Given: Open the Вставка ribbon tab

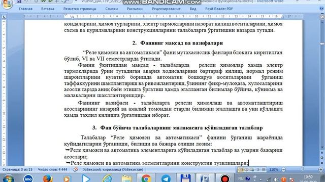Looking at the screenshot, I should [48, 9].
